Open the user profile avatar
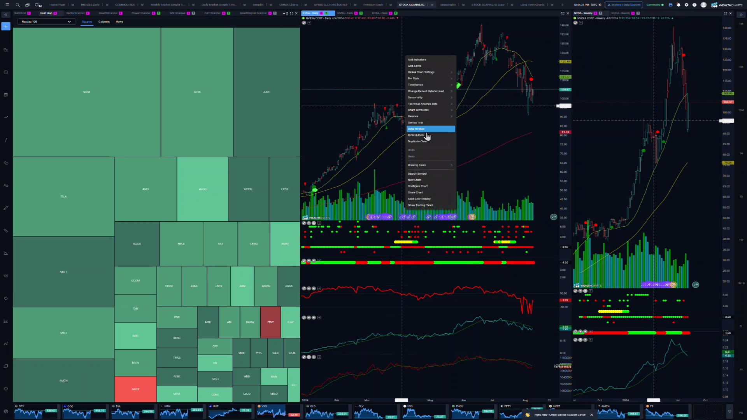The height and width of the screenshot is (420, 747). click(703, 5)
